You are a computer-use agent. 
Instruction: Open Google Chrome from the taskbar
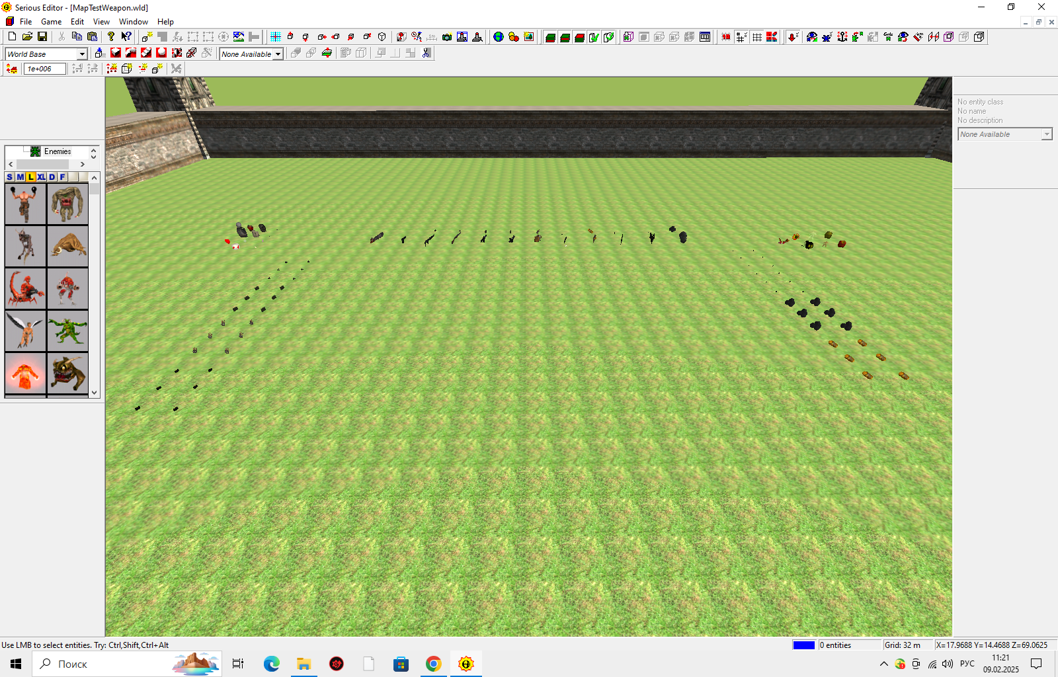[x=434, y=664]
